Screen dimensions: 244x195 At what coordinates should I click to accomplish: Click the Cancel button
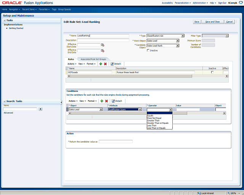(x=230, y=22)
